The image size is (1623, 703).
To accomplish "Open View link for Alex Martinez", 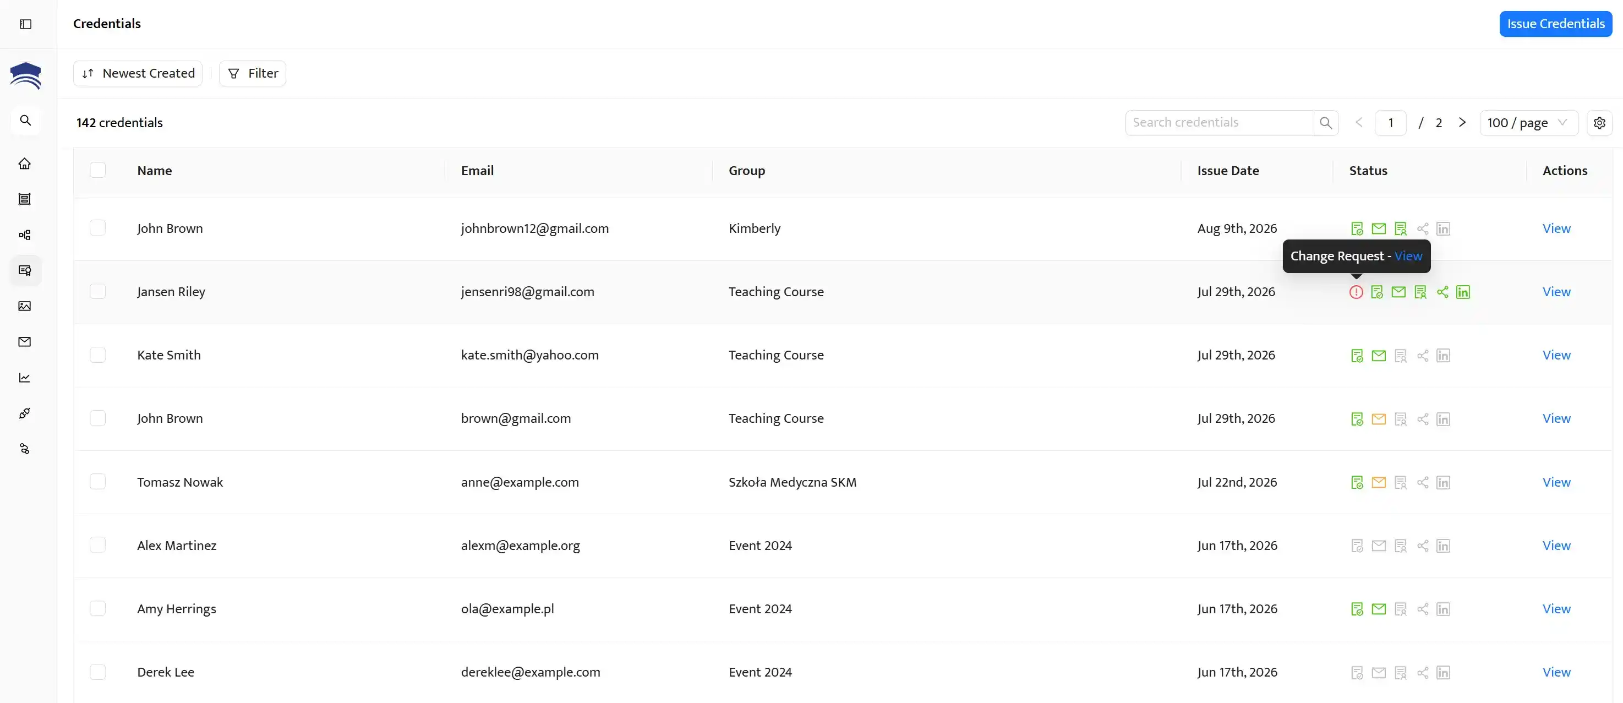I will click(1556, 546).
